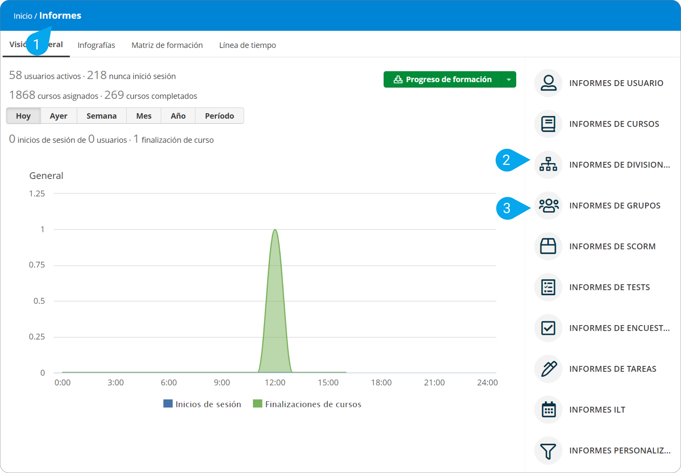Open the Informes de SCORM box icon
Image resolution: width=681 pixels, height=473 pixels.
(548, 246)
